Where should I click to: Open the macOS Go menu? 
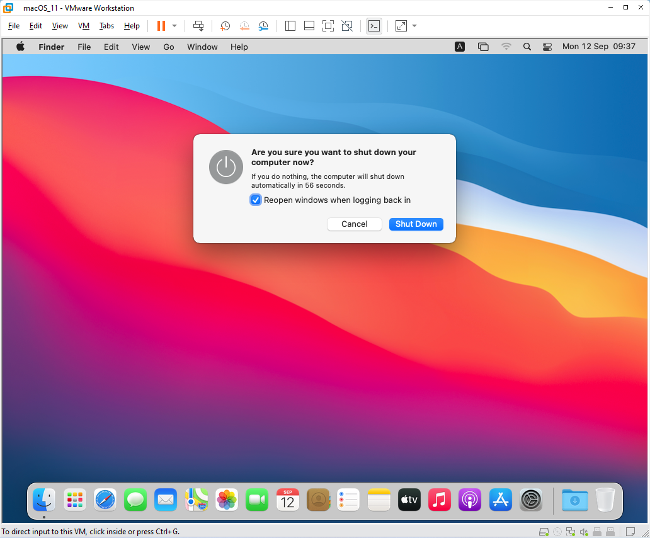coord(169,47)
